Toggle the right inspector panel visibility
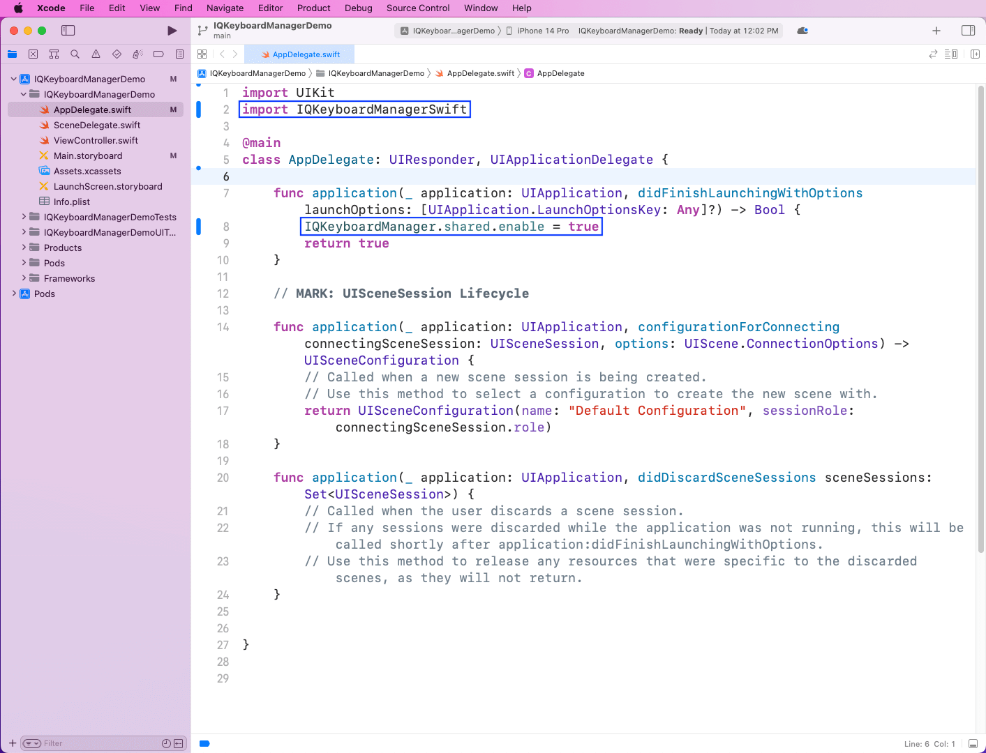This screenshot has width=986, height=753. pyautogui.click(x=969, y=31)
